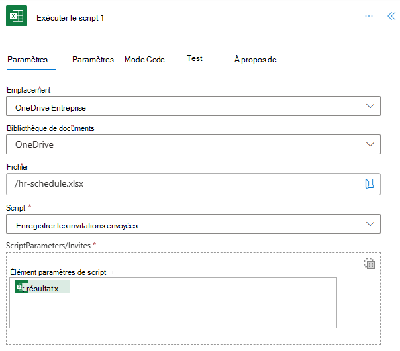Remove the résultat token with its x

[56, 289]
